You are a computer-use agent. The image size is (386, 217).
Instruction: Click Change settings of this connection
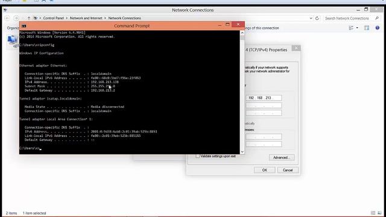[262, 28]
